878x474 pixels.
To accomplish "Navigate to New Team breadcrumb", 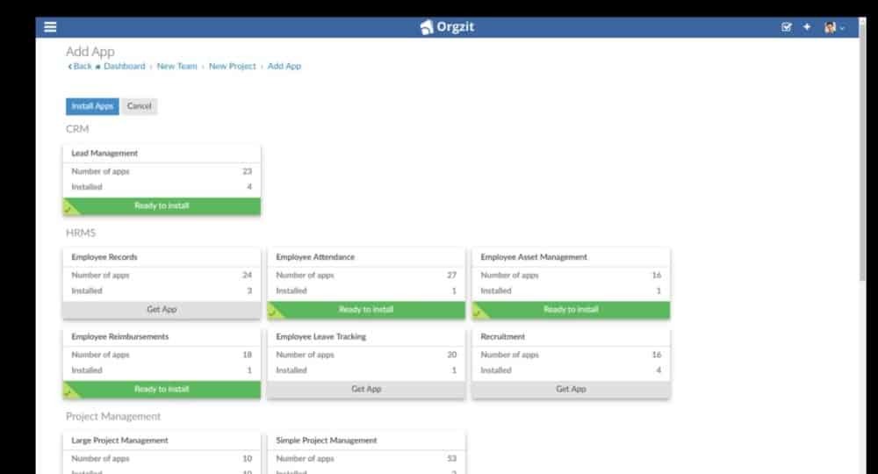I will (x=176, y=67).
